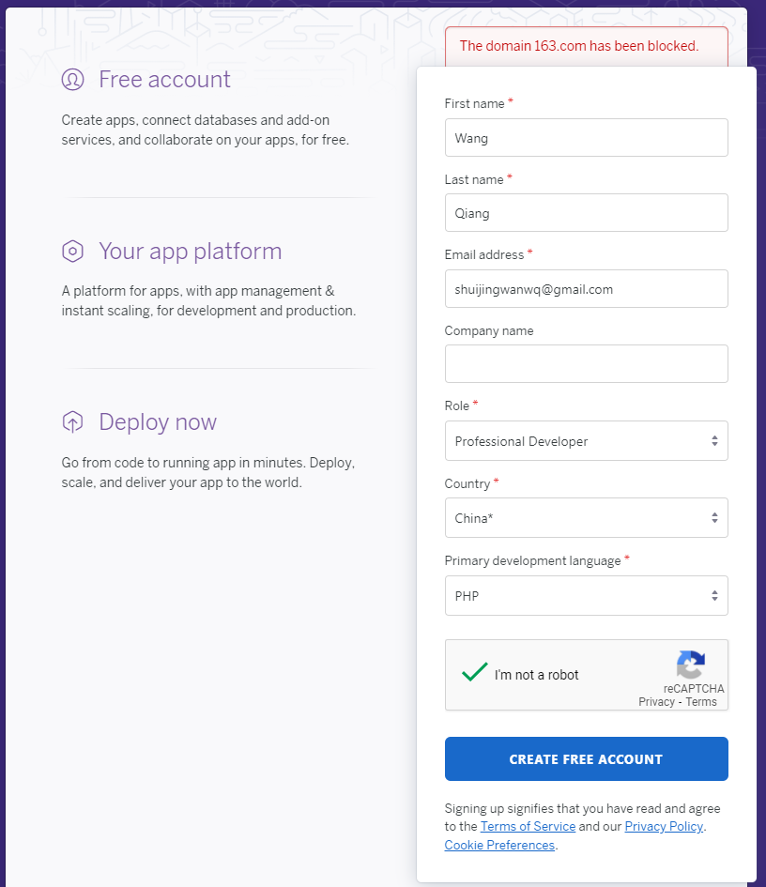Open the Terms of Service link
Screen dimensions: 766x887
pyautogui.click(x=528, y=827)
